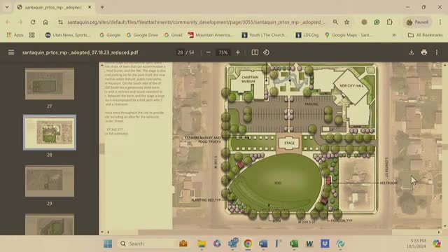Viewport: 448px width, 252px height.
Task: Show more bookmarks chevron
Action: pos(394,35)
